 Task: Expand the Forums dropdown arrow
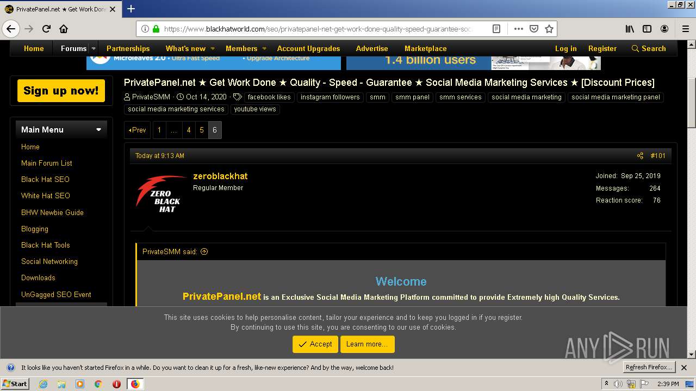[94, 48]
